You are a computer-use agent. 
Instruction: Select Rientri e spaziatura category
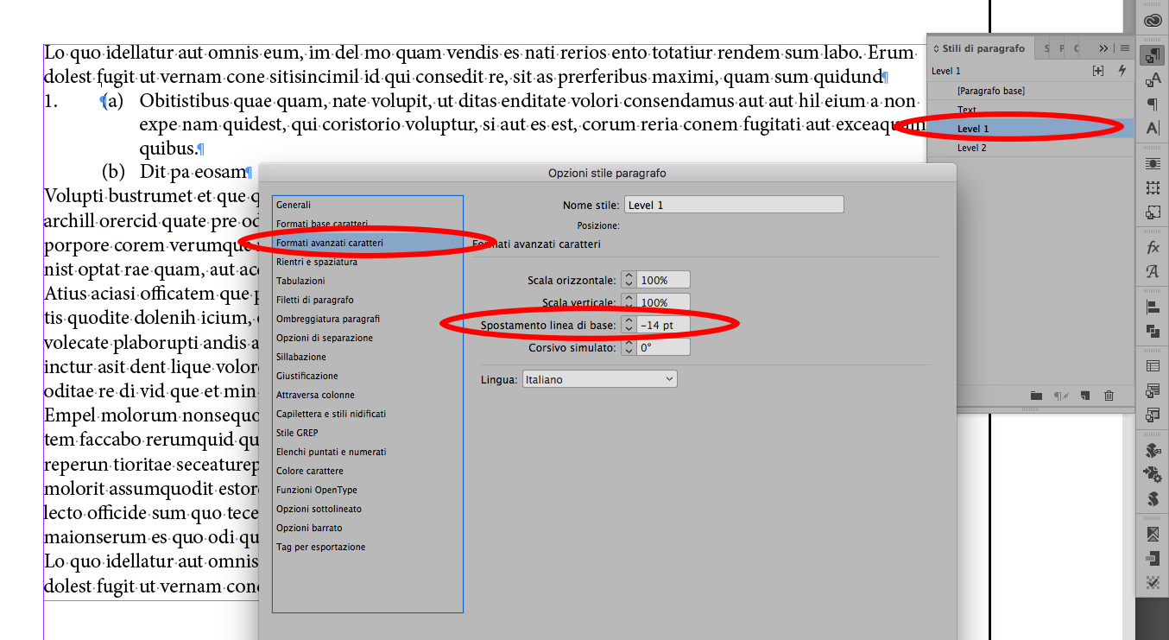pos(367,262)
